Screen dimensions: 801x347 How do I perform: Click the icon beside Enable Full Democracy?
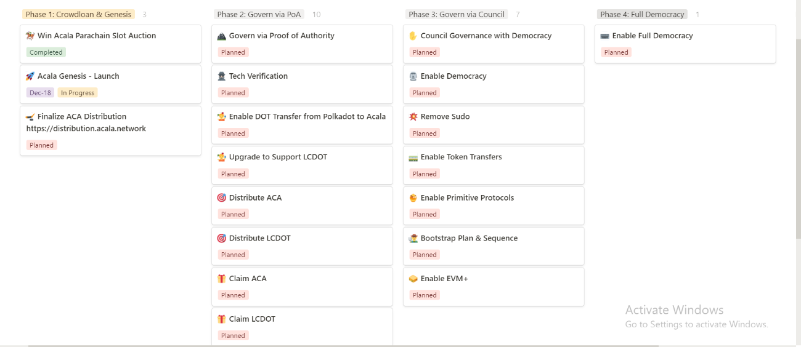605,36
